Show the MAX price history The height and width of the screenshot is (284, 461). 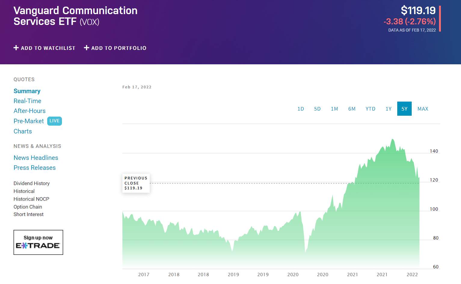point(423,109)
